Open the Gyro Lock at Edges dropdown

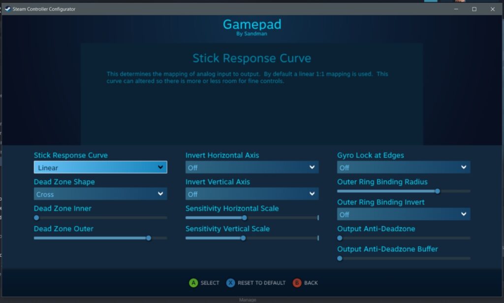coord(404,167)
